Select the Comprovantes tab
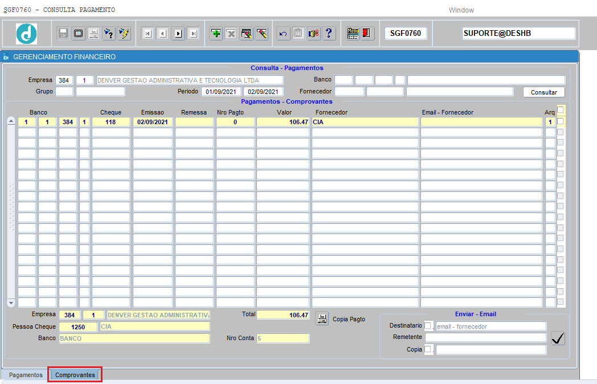This screenshot has height=384, width=597. (75, 375)
